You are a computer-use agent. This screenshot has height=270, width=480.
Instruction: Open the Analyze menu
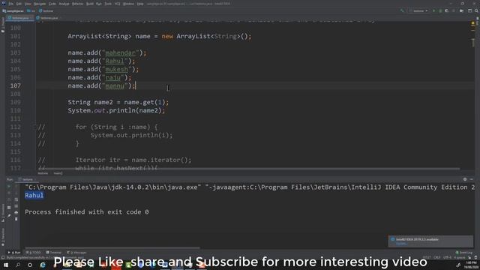pos(64,4)
